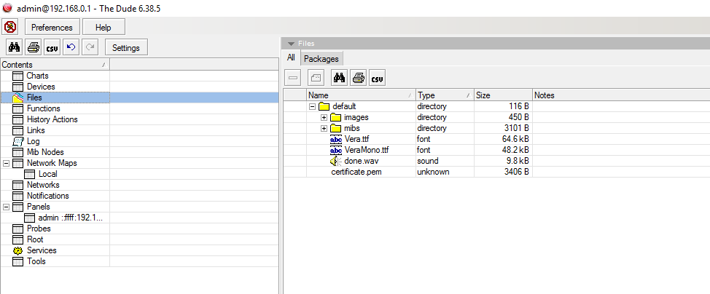Click the minus remove button in Files panel

292,78
